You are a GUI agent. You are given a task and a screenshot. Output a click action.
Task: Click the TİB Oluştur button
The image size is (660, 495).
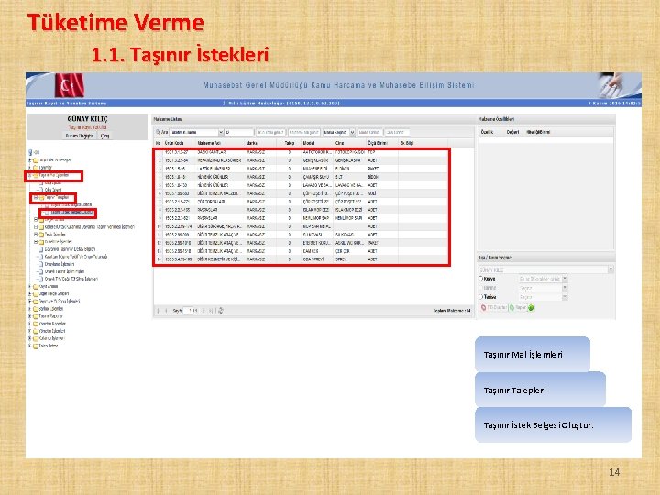[493, 308]
